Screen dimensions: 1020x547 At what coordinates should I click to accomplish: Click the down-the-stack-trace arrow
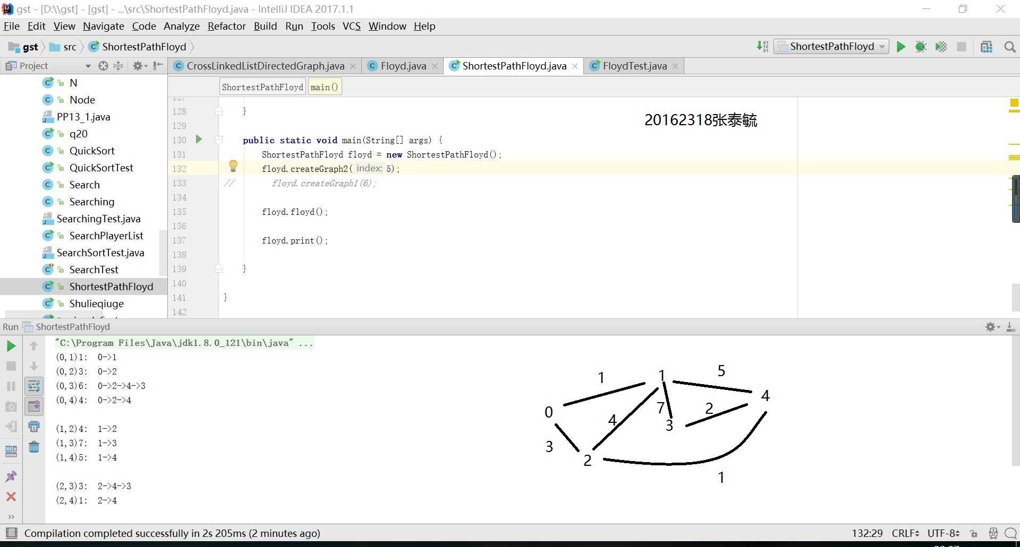tap(33, 366)
